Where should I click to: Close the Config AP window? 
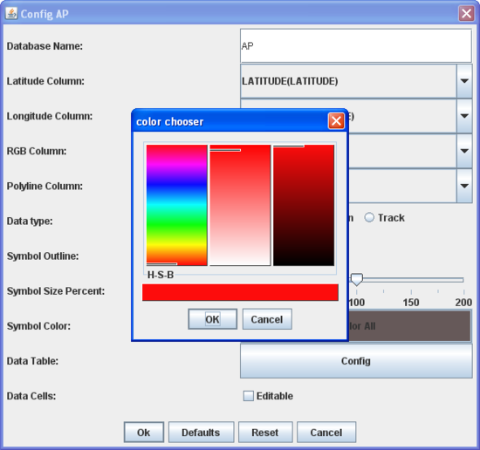(466, 13)
